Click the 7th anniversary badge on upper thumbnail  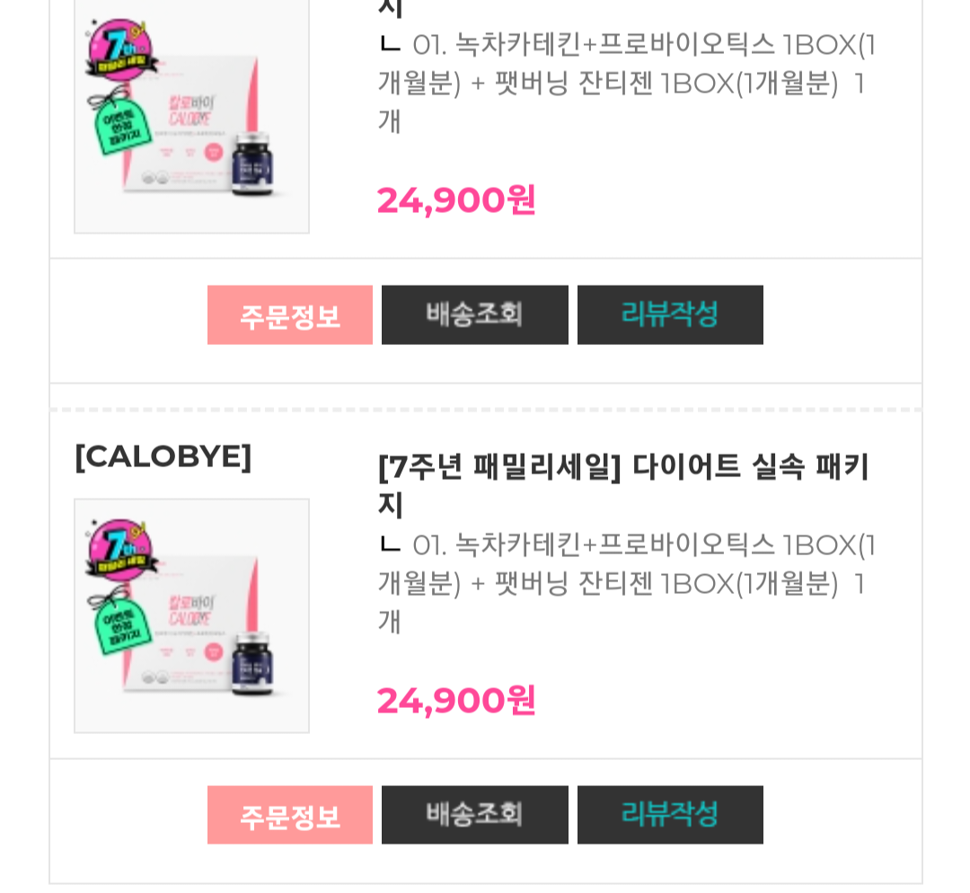pyautogui.click(x=122, y=49)
